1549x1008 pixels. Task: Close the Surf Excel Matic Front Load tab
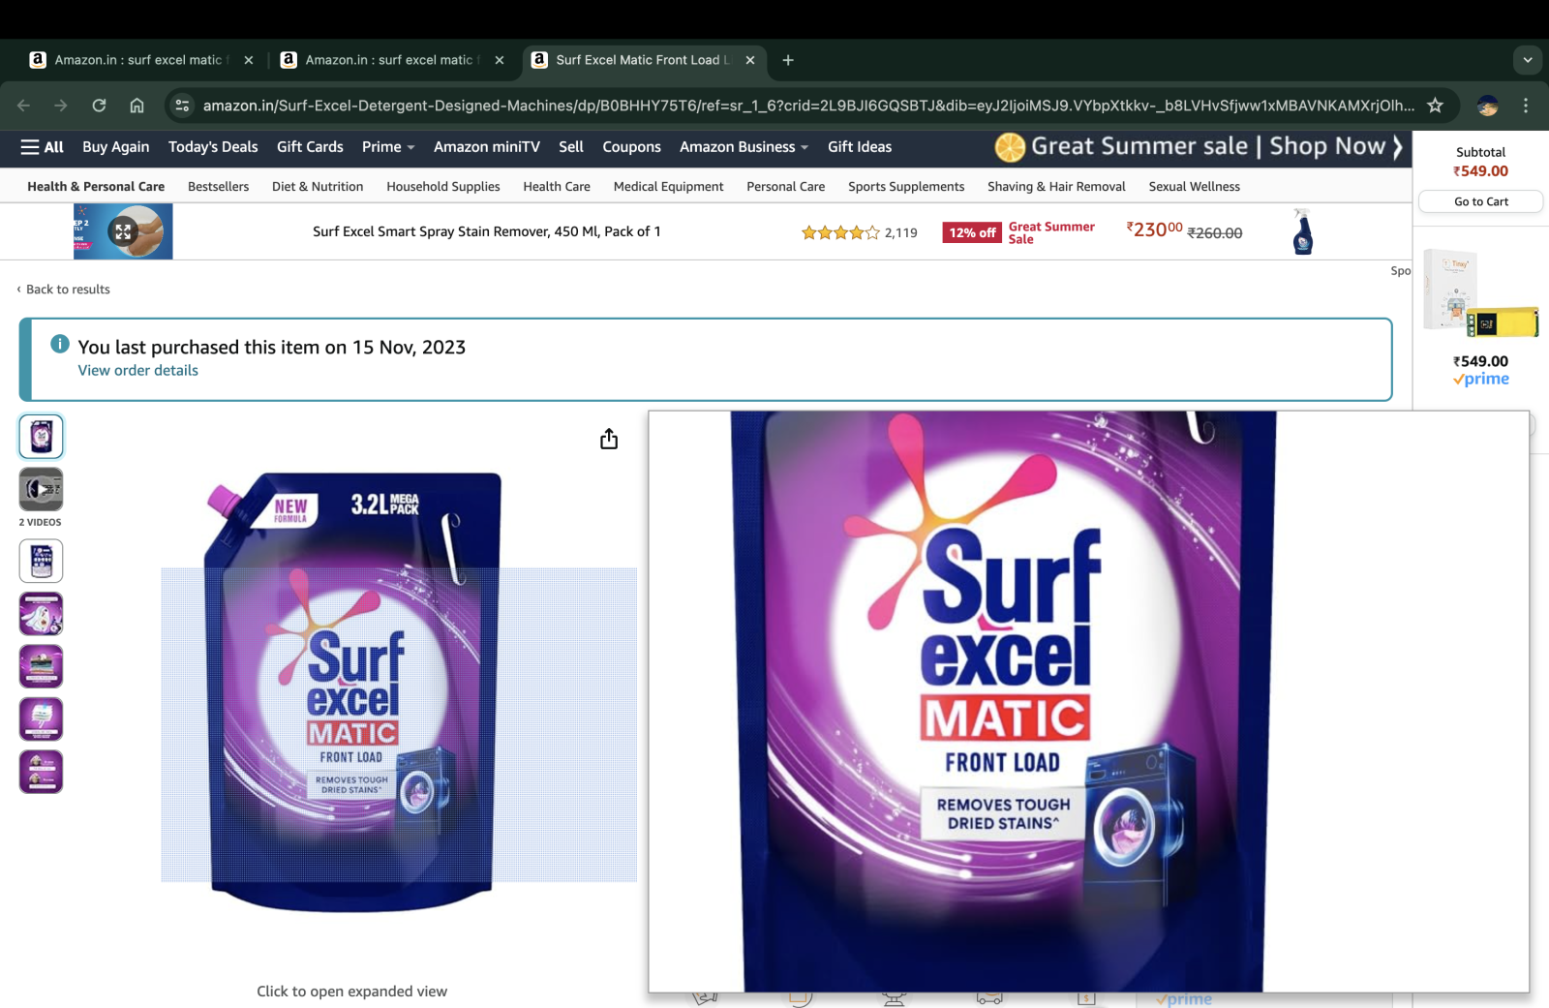point(750,60)
